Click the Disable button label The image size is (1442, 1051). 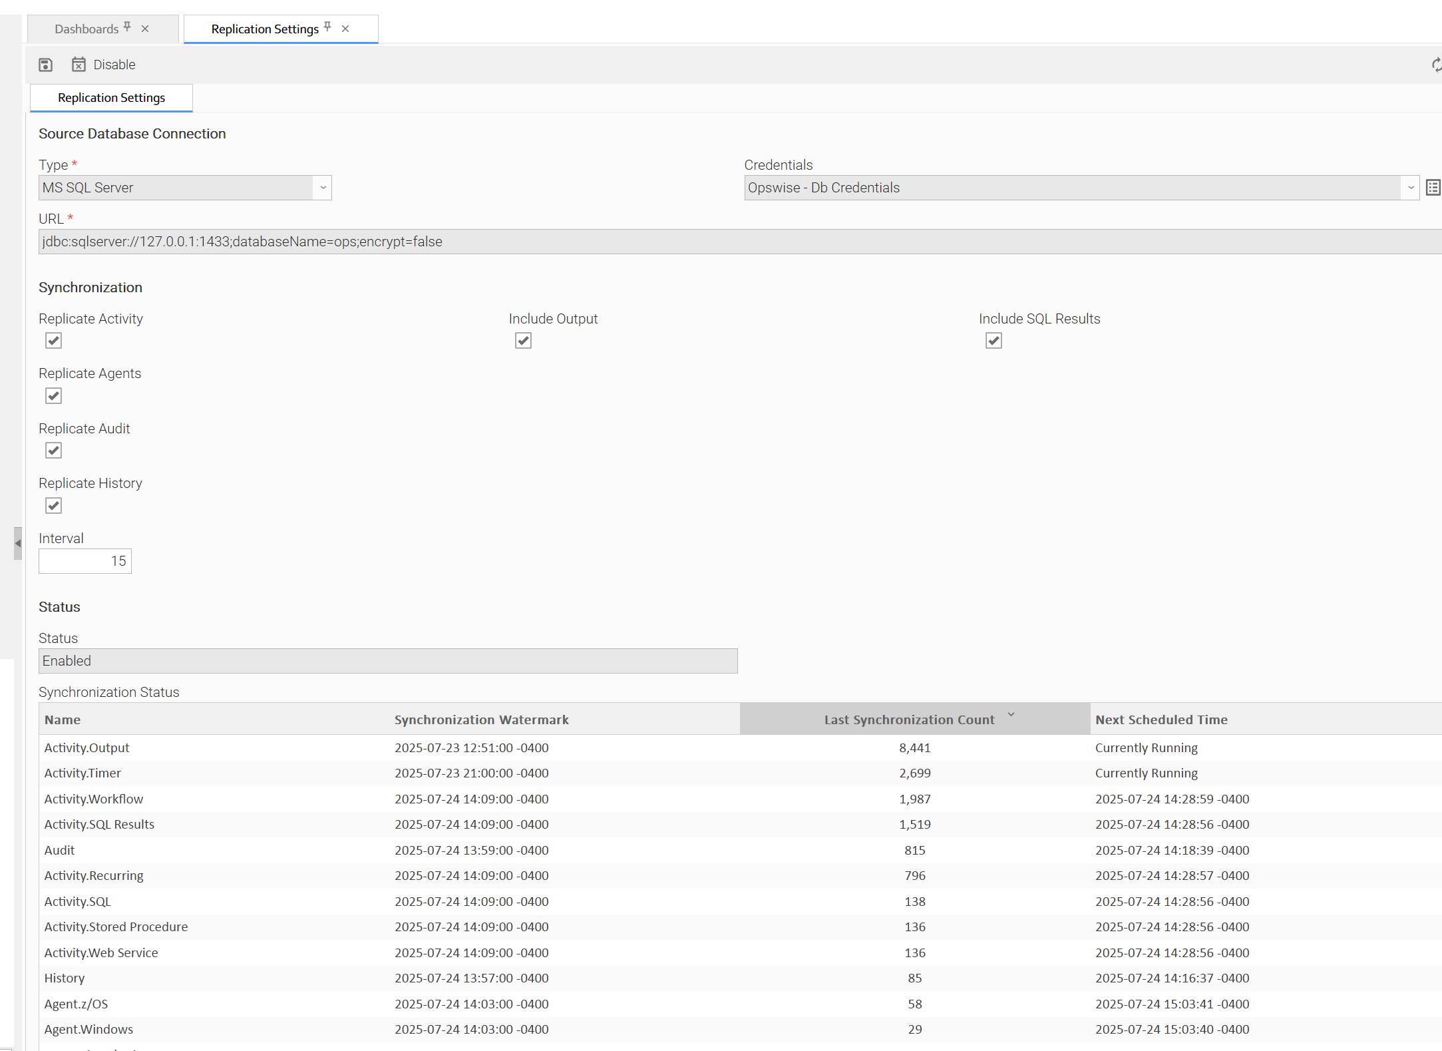coord(114,65)
